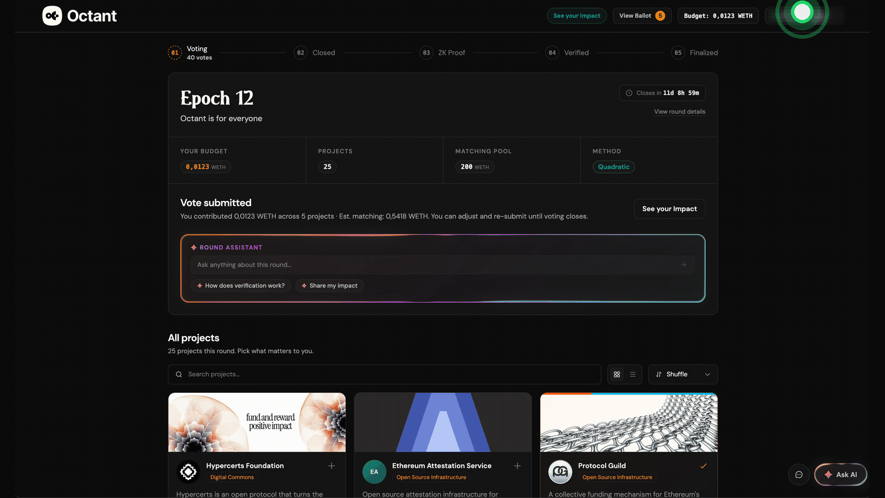This screenshot has width=885, height=498.
Task: Submit the round assistant question arrow
Action: (x=684, y=264)
